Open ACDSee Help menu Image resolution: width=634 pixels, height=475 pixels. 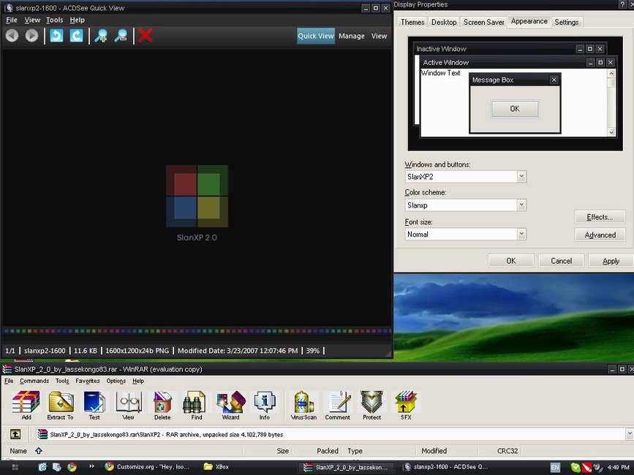tap(78, 20)
